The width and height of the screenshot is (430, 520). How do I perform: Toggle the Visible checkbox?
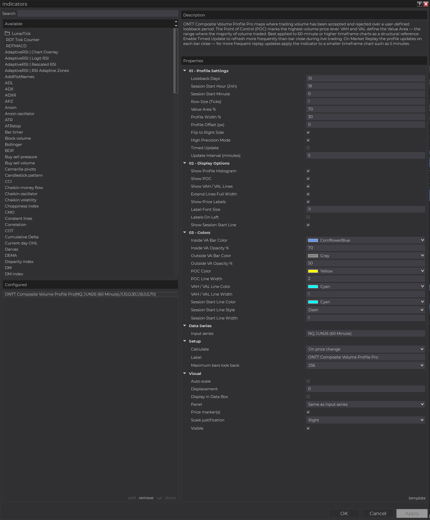tap(308, 428)
